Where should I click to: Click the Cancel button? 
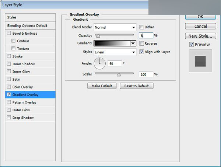tap(200, 26)
